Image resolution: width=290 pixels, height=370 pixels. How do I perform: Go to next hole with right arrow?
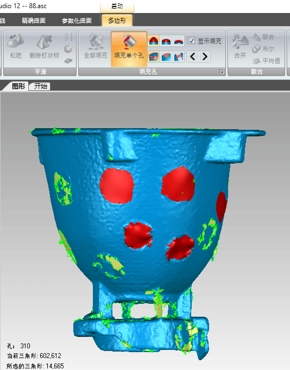pos(204,57)
